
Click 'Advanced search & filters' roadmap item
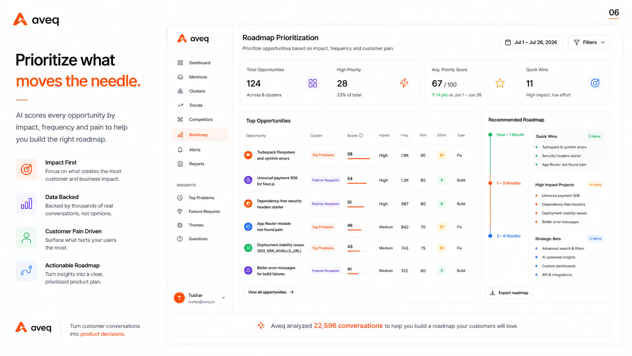563,249
